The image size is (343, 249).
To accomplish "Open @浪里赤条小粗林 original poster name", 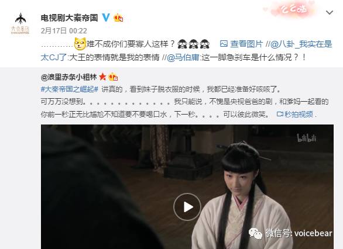I will click(x=68, y=77).
